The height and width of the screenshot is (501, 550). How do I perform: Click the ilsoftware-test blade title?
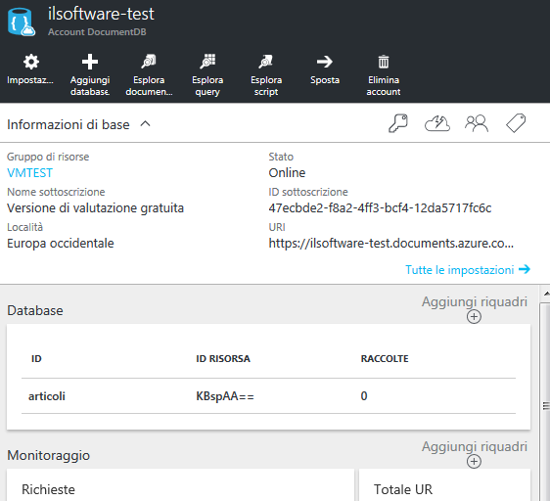coord(101,14)
